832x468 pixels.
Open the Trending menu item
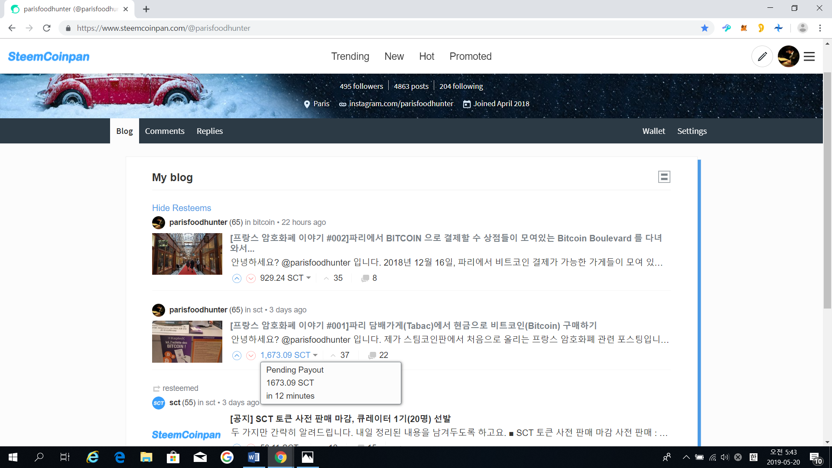pyautogui.click(x=350, y=56)
